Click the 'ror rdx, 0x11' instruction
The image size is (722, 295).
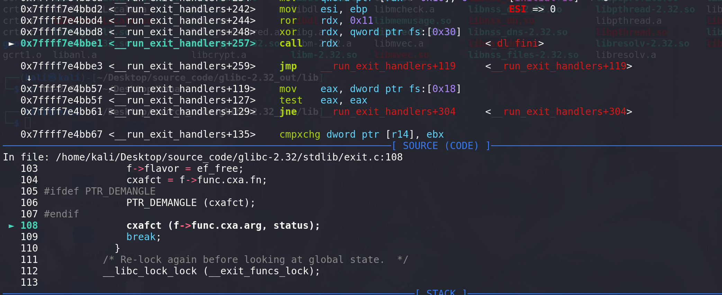[x=326, y=20]
